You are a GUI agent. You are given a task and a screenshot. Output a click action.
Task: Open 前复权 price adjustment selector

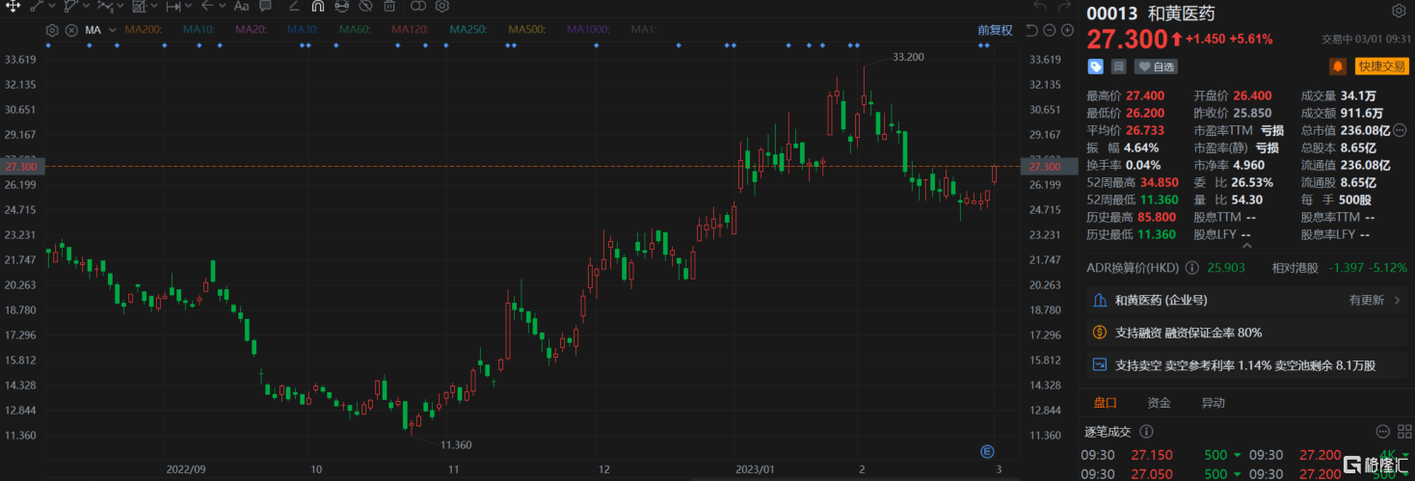995,30
